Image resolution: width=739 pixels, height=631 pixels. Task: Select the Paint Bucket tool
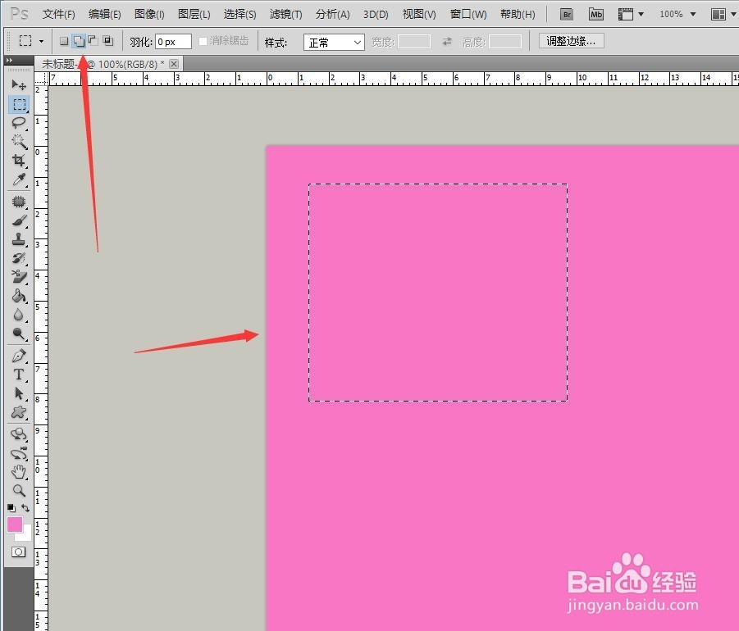pyautogui.click(x=19, y=296)
